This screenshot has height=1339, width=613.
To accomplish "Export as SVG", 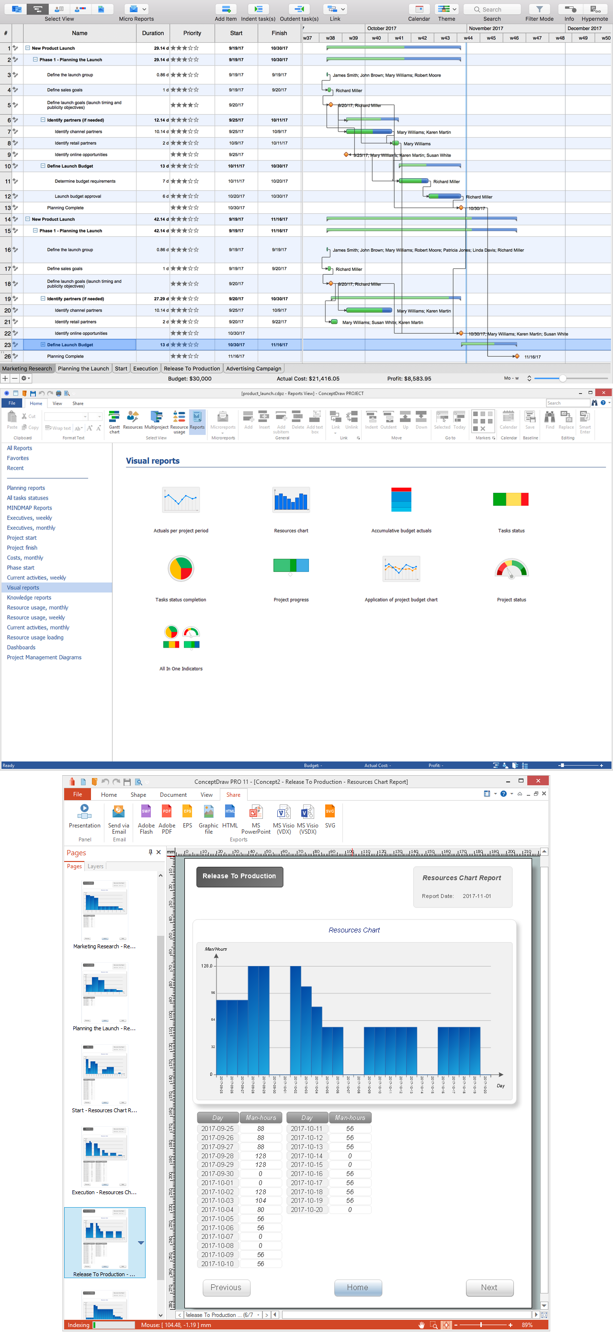I will [330, 816].
